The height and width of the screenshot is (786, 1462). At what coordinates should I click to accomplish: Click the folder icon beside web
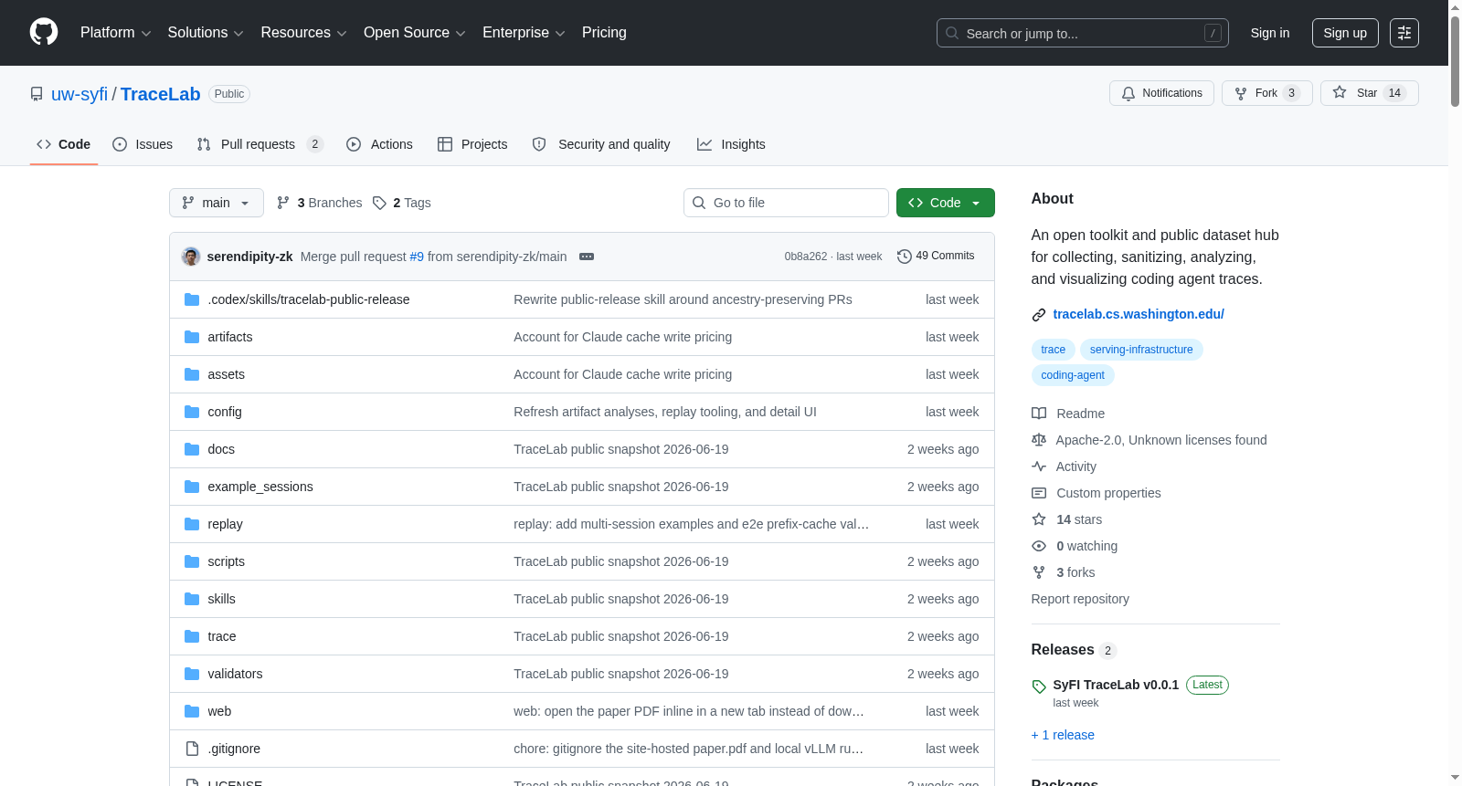192,711
